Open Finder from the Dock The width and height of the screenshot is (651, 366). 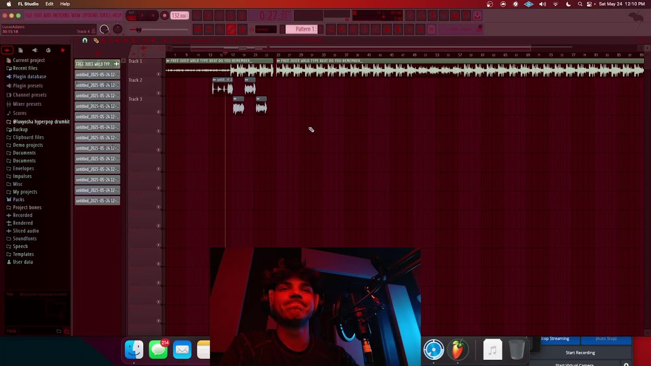point(134,349)
